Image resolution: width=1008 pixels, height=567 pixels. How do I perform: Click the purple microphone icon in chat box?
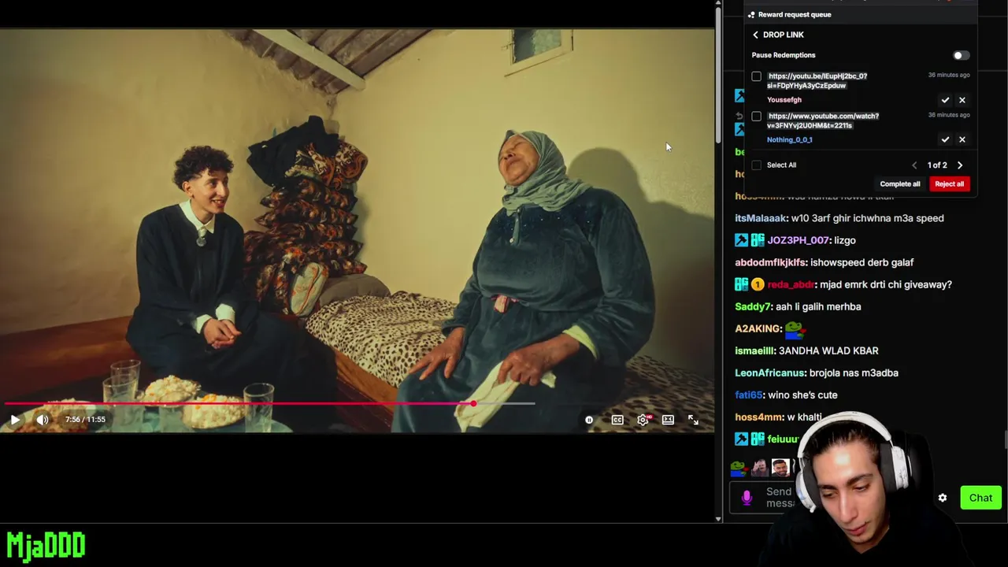pyautogui.click(x=747, y=498)
